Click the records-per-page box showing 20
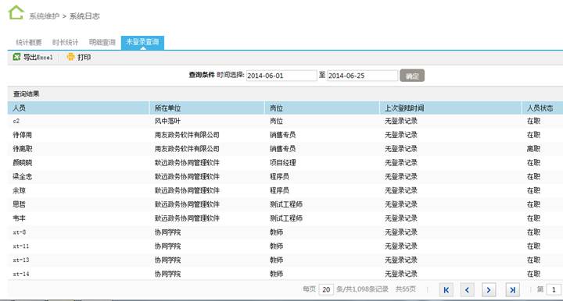The image size is (563, 301). point(326,289)
